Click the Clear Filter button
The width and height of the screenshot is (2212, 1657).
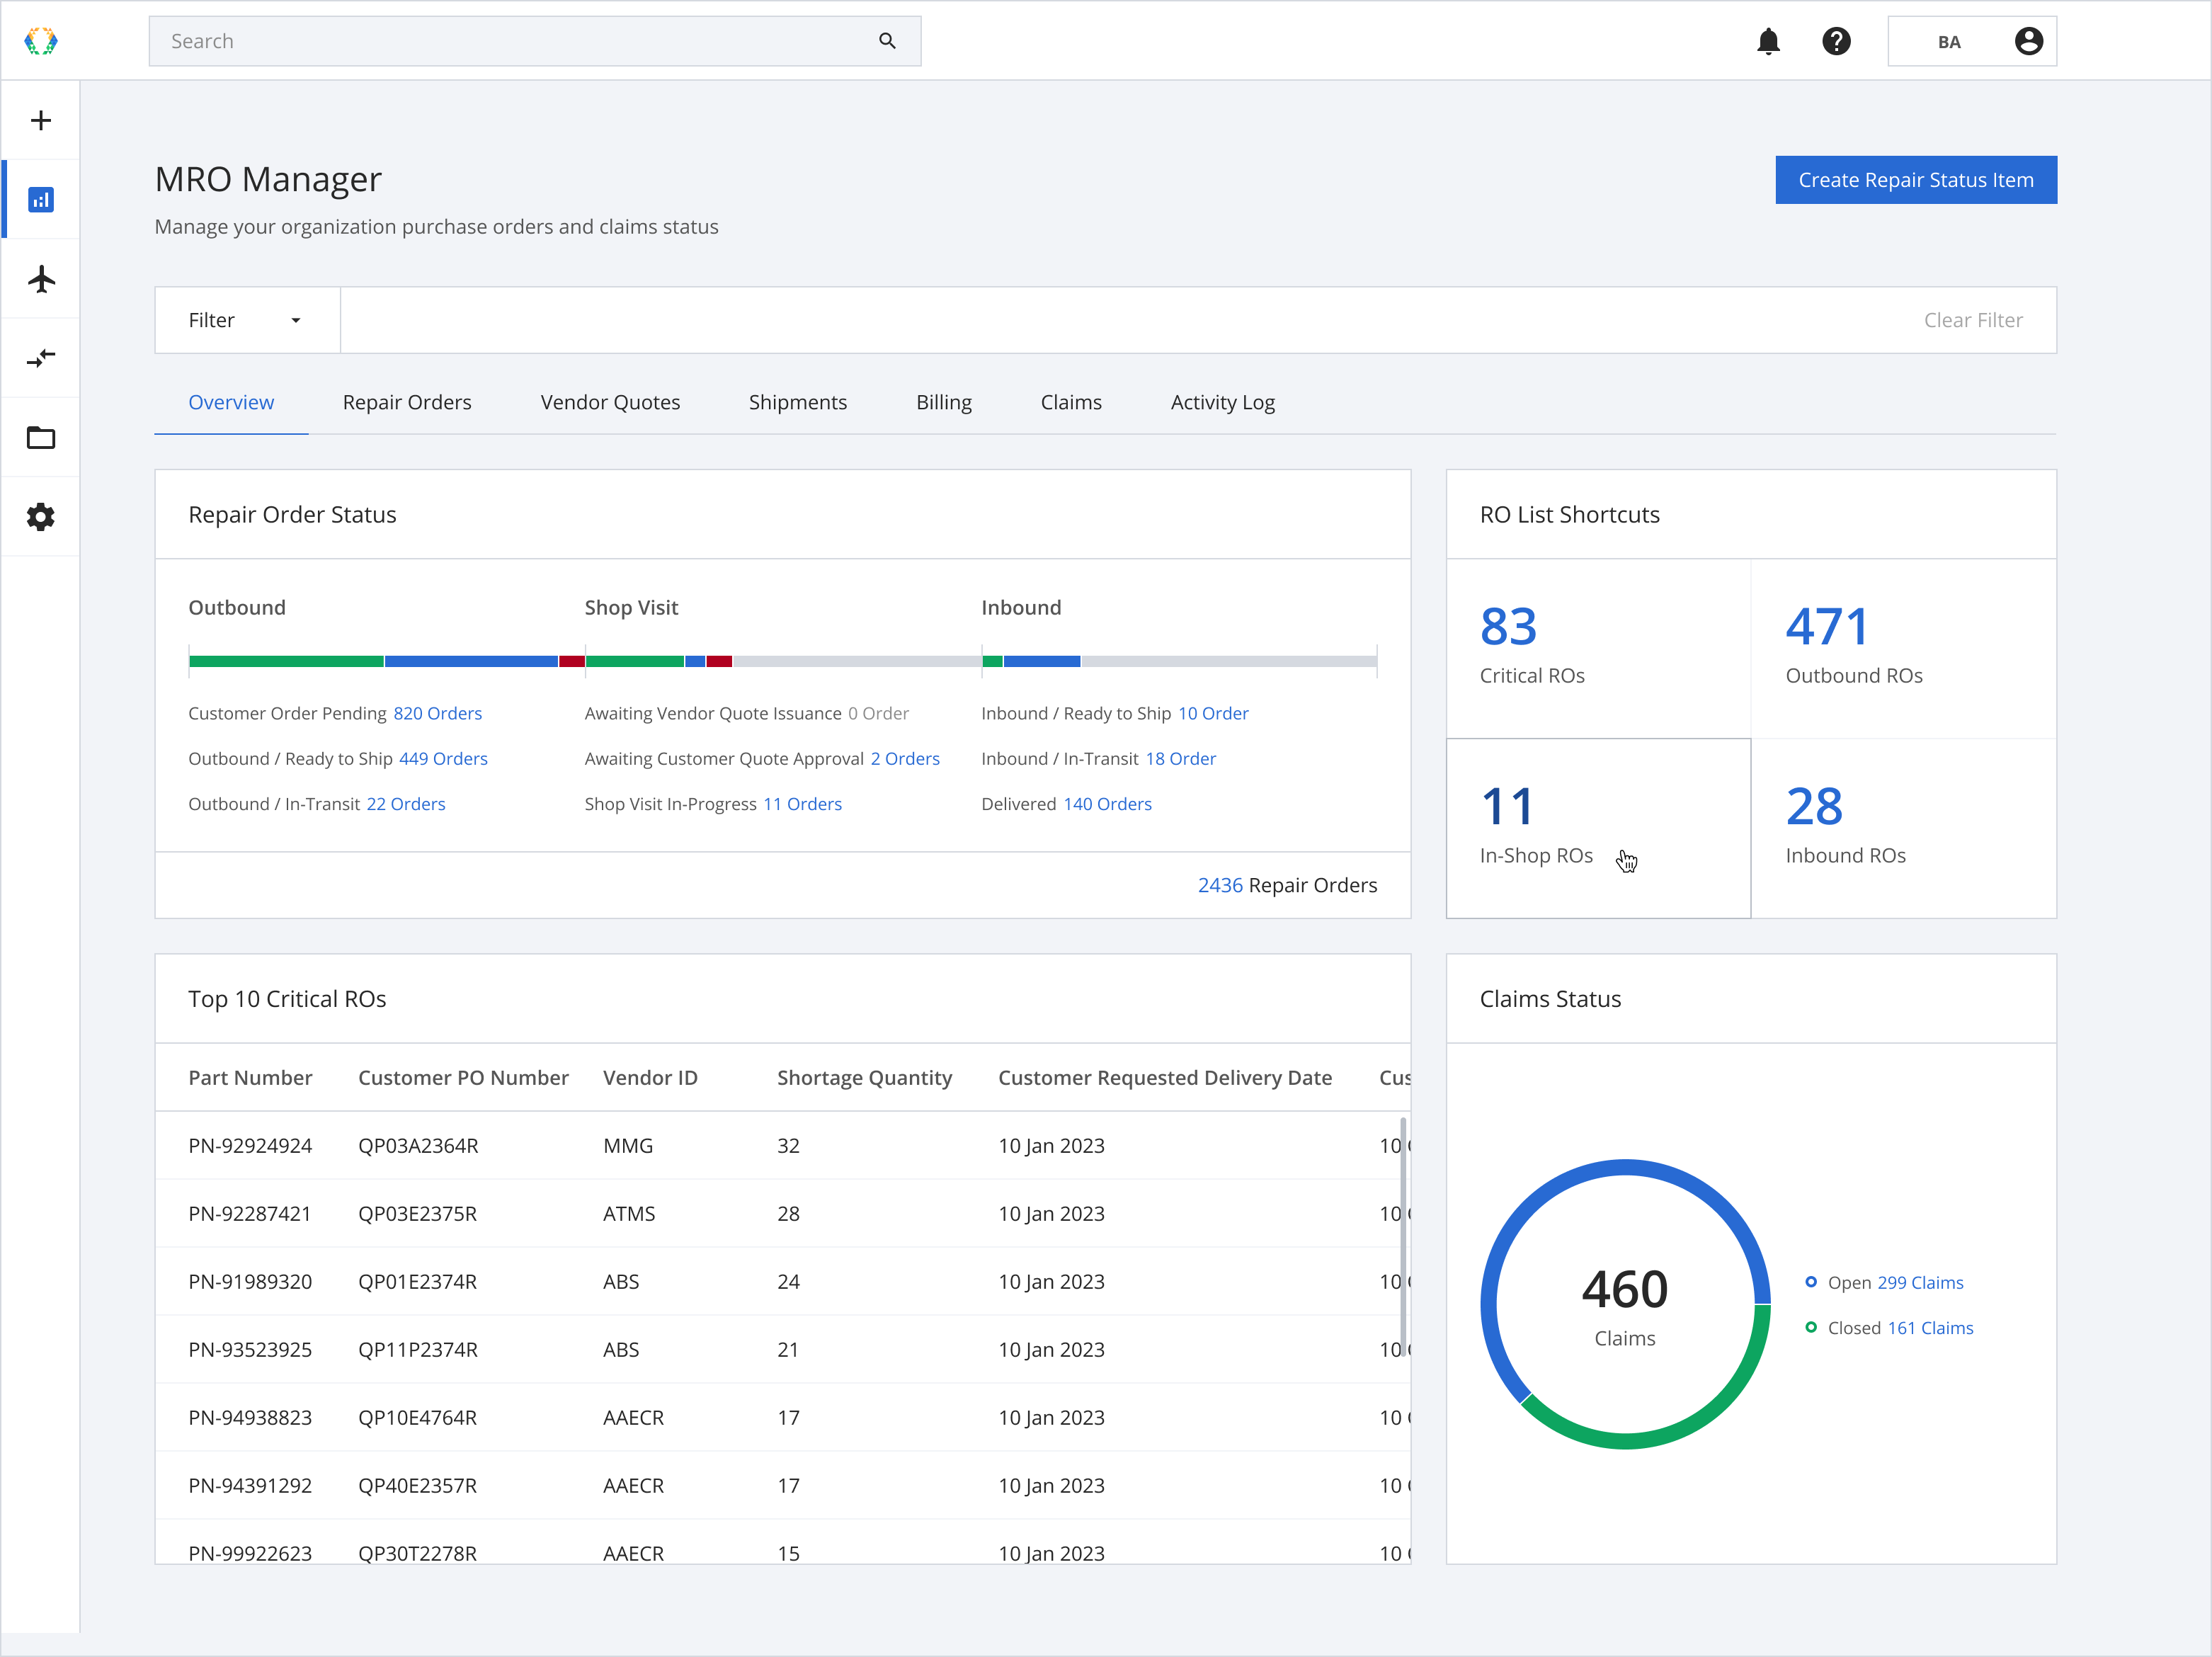click(1973, 320)
